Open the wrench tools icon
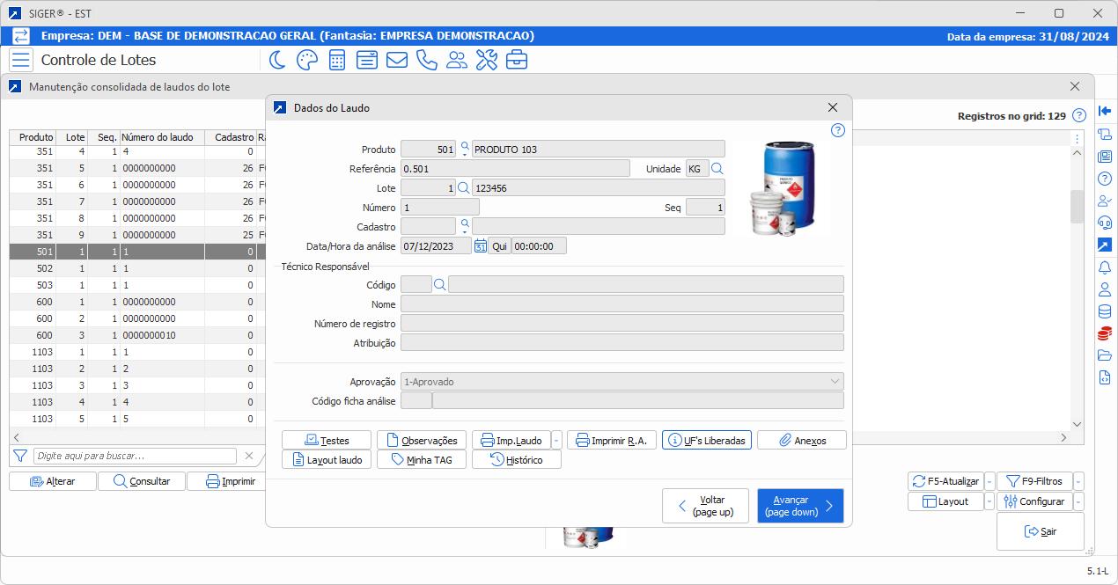1118x585 pixels. pyautogui.click(x=486, y=60)
